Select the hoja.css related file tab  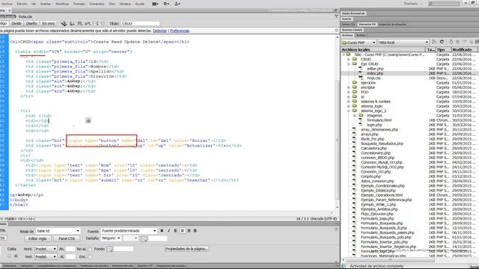click(25, 16)
